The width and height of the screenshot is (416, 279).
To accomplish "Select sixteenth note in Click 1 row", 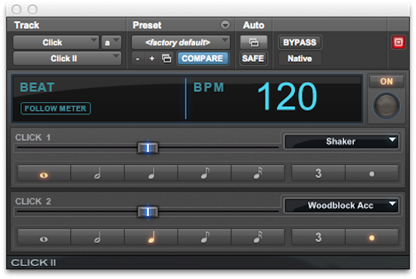I will click(x=258, y=173).
